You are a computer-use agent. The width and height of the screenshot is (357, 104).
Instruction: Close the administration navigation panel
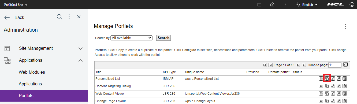[x=79, y=17]
